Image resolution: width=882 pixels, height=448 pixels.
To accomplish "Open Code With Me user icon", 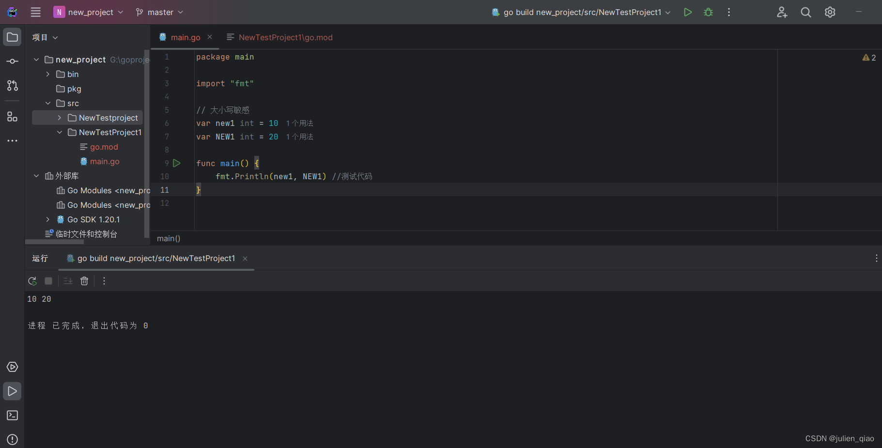I will click(x=782, y=12).
